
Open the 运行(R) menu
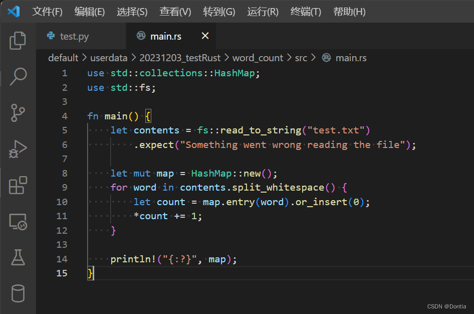[263, 12]
